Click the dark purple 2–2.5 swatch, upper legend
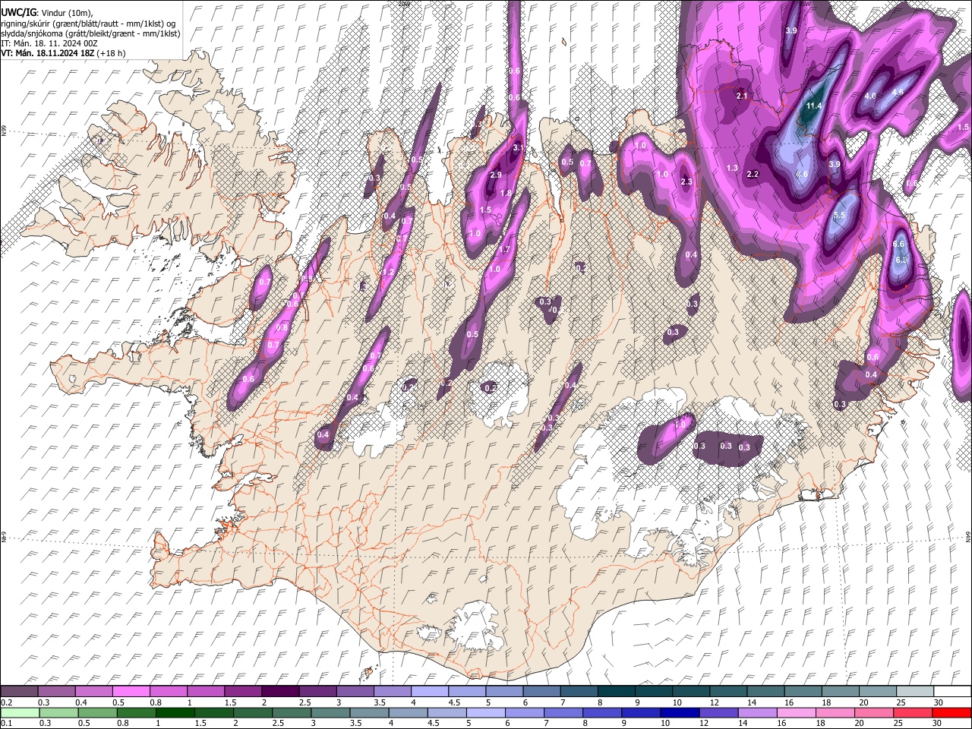This screenshot has width=972, height=729. point(280,692)
